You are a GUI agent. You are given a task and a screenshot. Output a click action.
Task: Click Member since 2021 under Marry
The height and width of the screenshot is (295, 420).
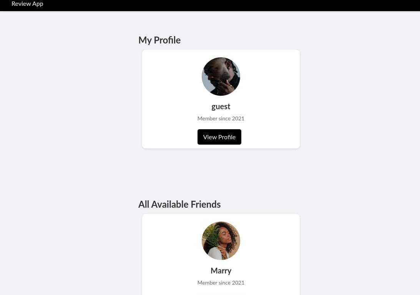(221, 283)
